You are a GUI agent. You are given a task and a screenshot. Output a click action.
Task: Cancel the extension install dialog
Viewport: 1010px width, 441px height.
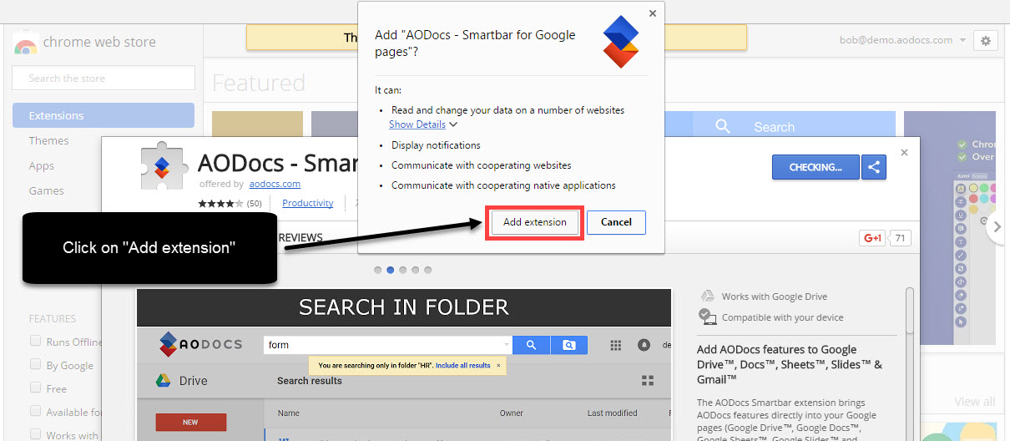pyautogui.click(x=616, y=222)
